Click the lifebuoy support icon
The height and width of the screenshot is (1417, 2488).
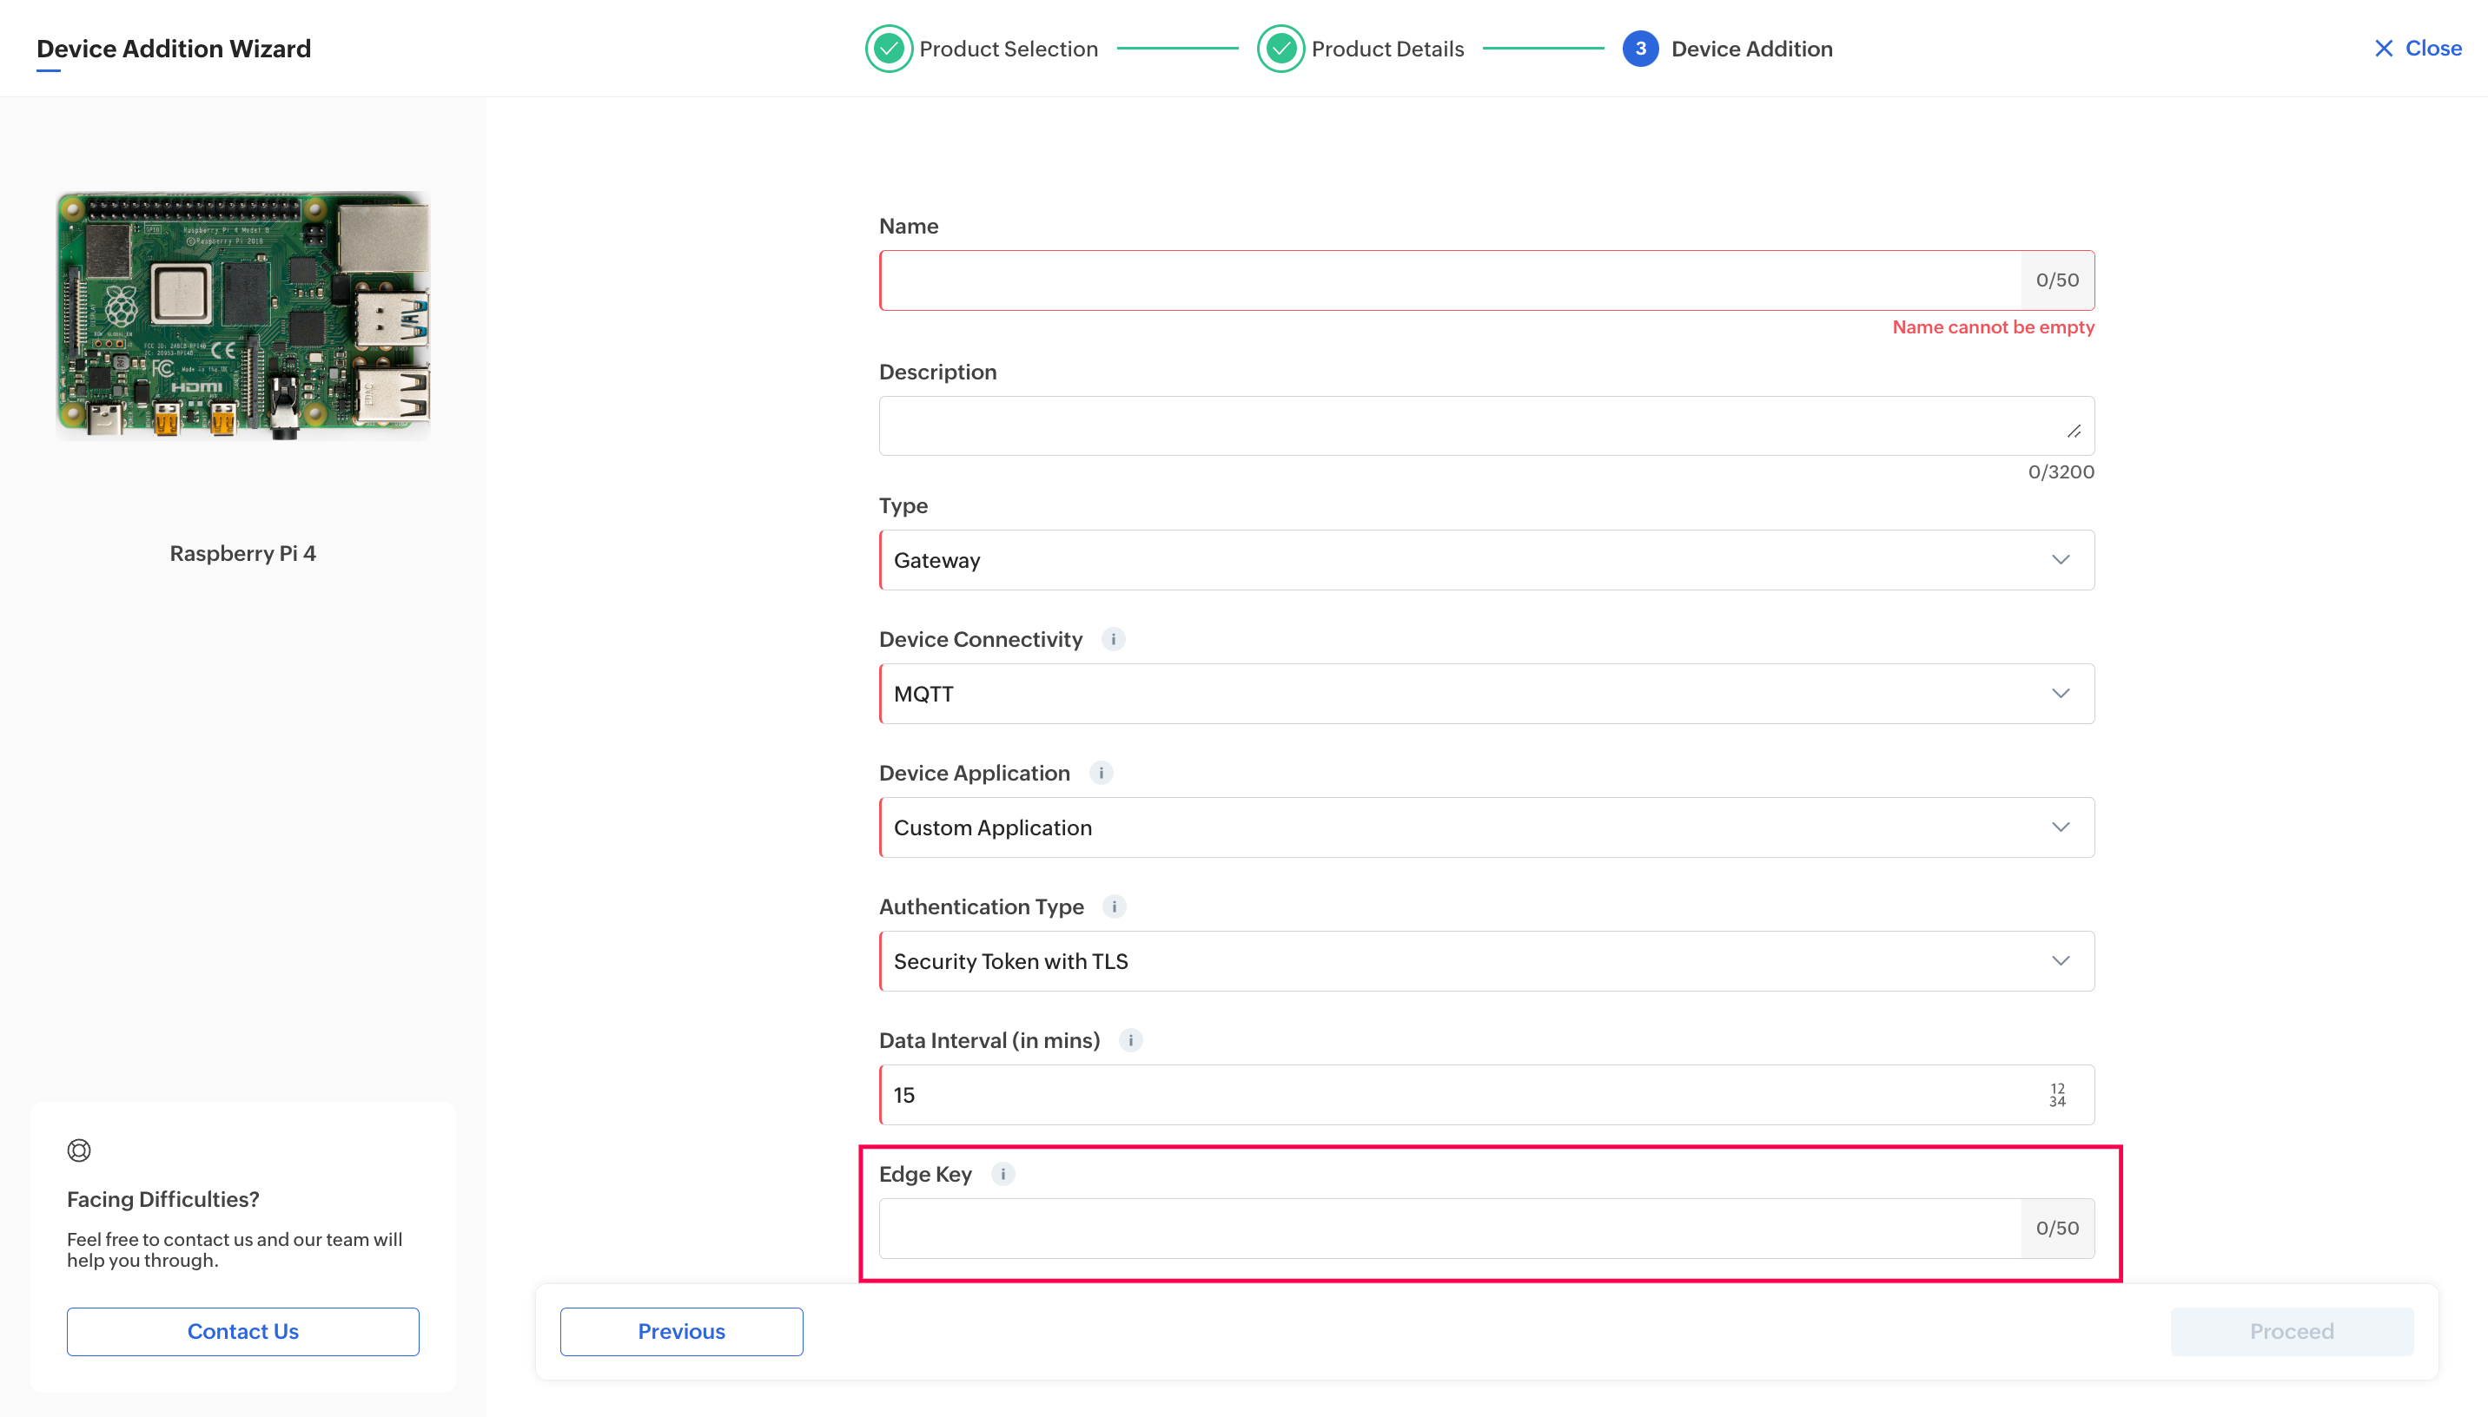coord(79,1150)
